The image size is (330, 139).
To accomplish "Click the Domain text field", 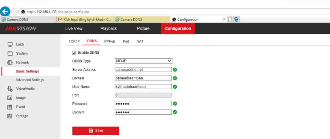I will 143,78.
